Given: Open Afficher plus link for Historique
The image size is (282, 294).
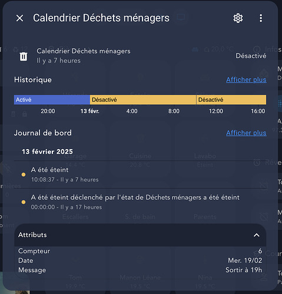Looking at the screenshot, I should [x=246, y=80].
